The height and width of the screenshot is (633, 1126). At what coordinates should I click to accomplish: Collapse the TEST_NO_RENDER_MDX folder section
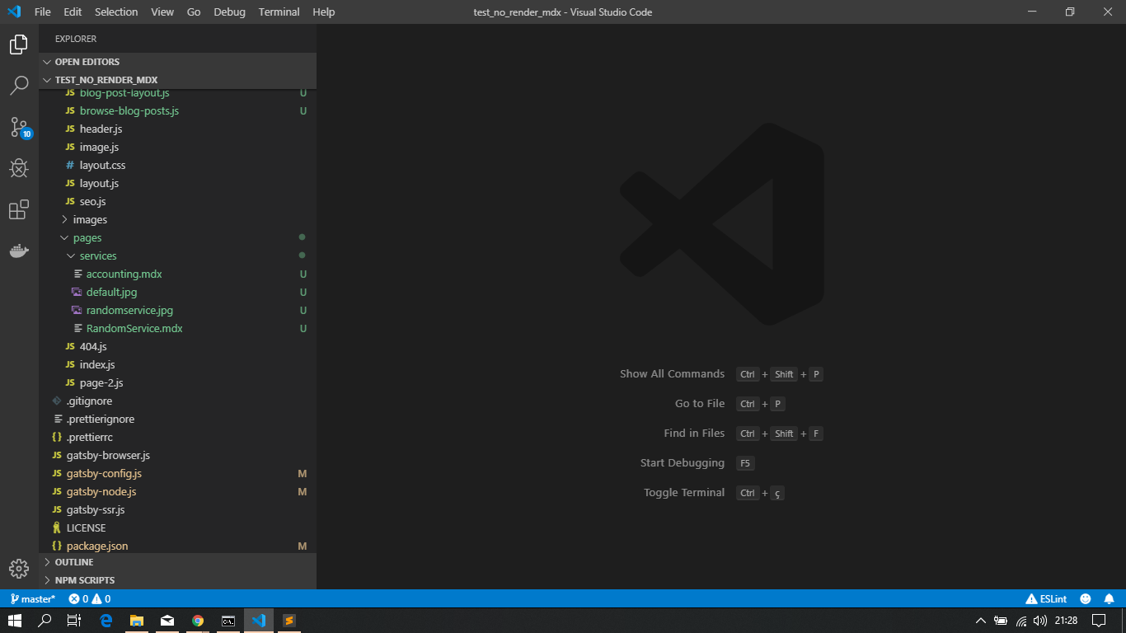tap(177, 80)
